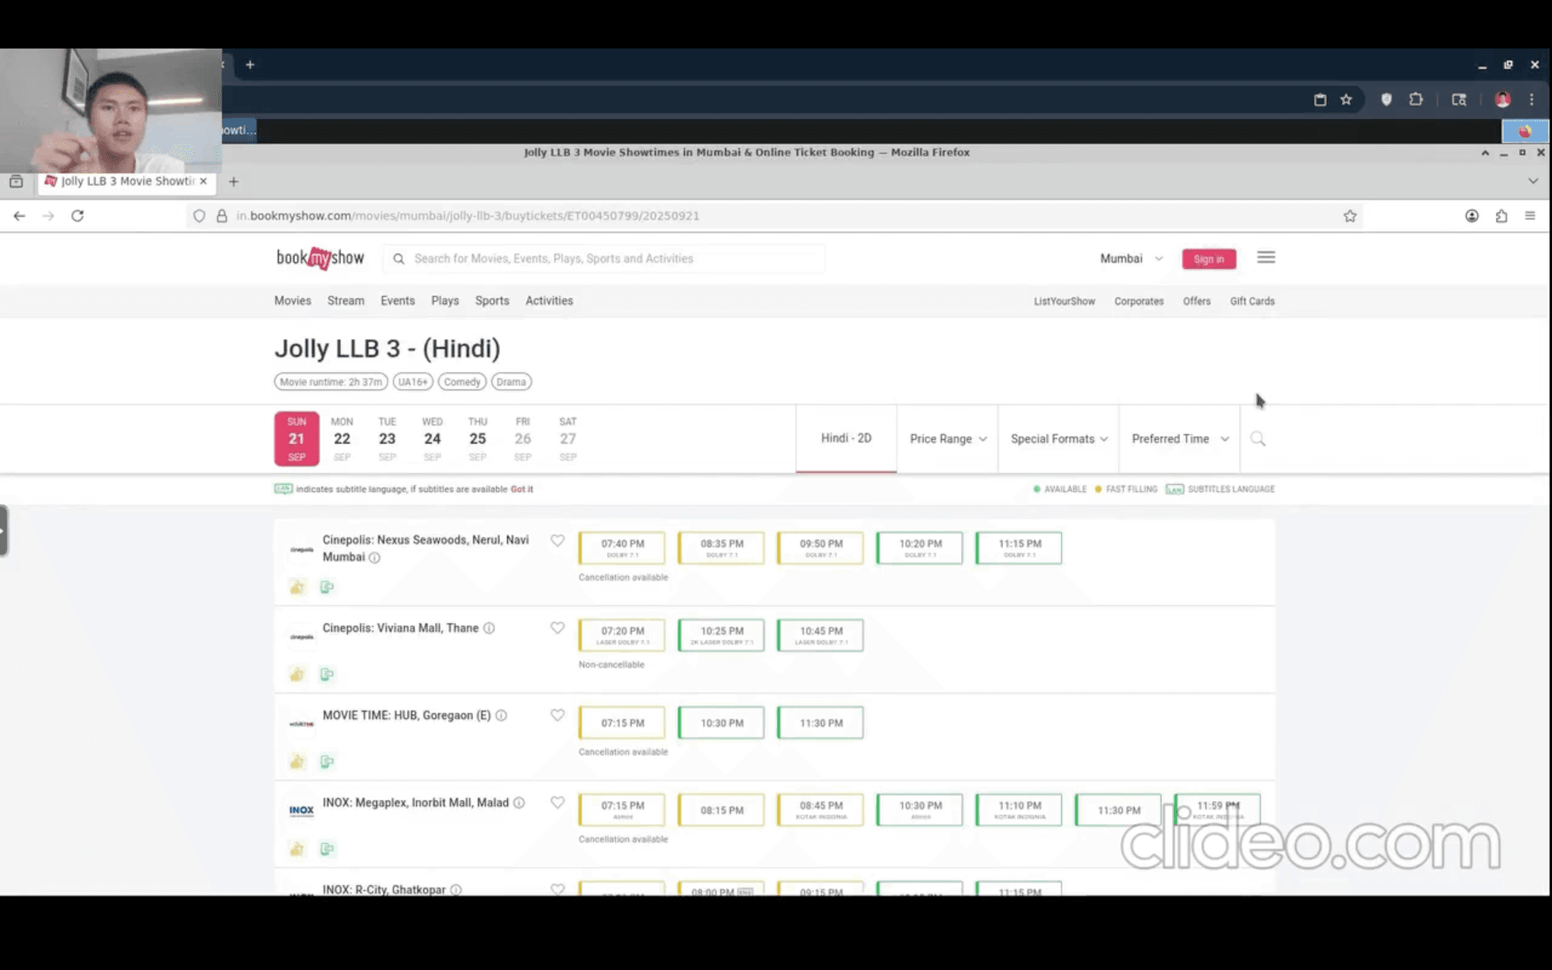This screenshot has width=1552, height=970.
Task: Click the Sign in button
Action: click(1208, 259)
